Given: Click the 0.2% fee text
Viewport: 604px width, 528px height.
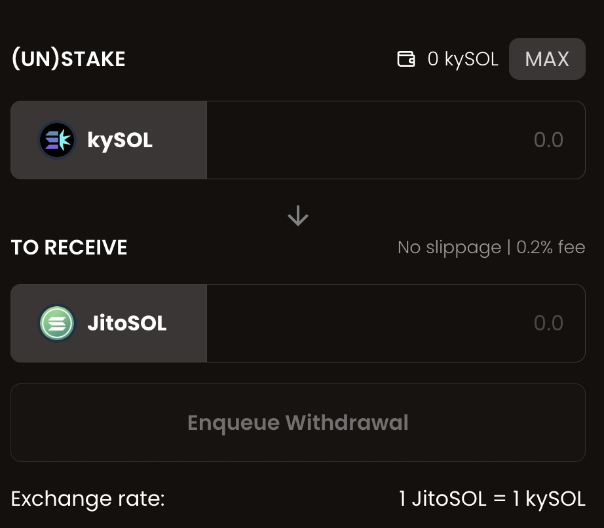Looking at the screenshot, I should [550, 247].
